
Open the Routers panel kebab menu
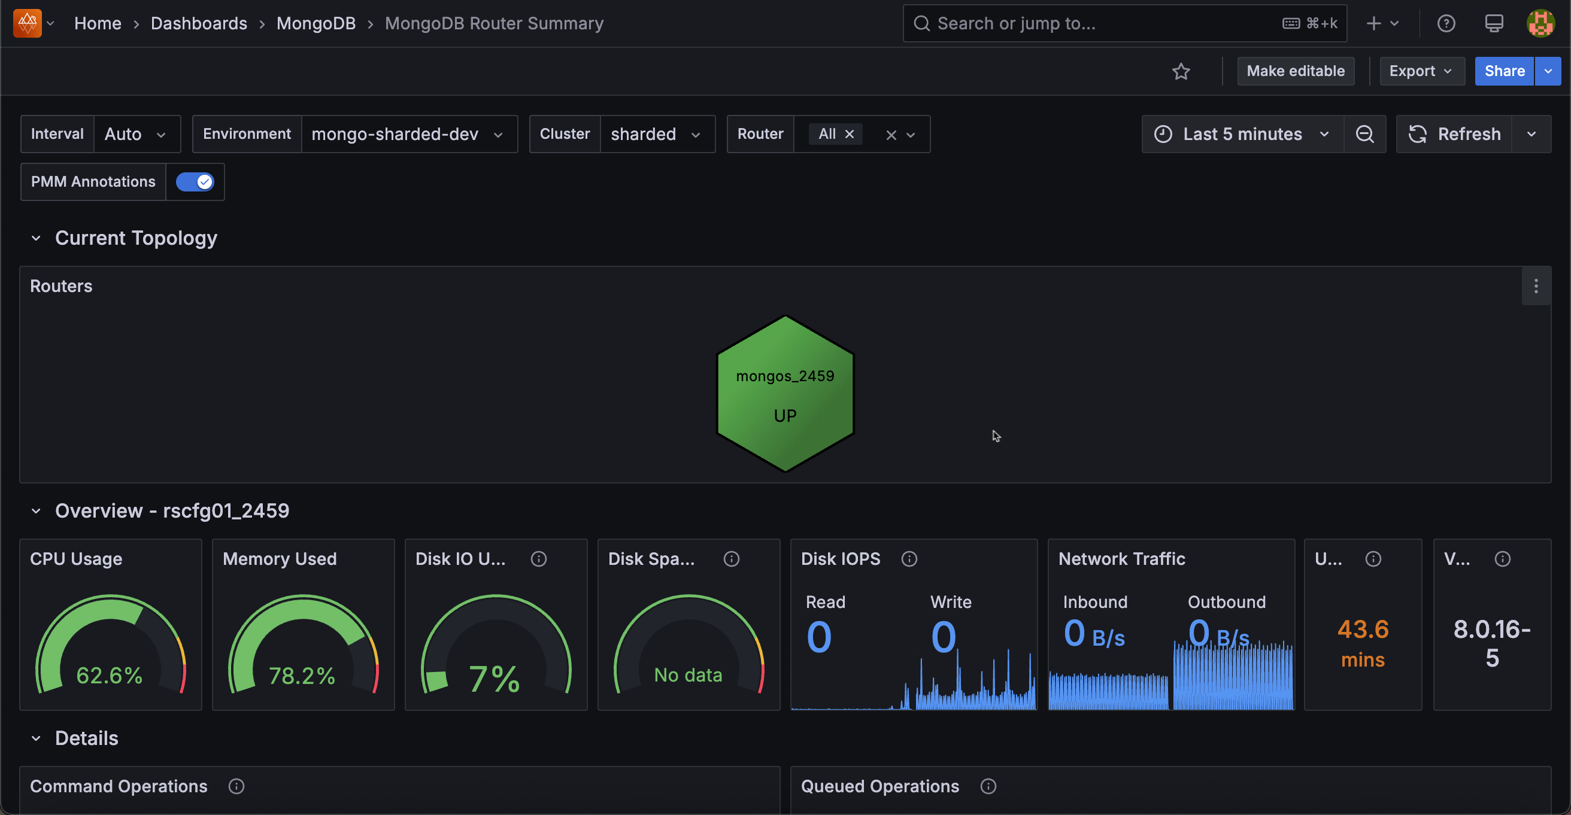(x=1536, y=286)
